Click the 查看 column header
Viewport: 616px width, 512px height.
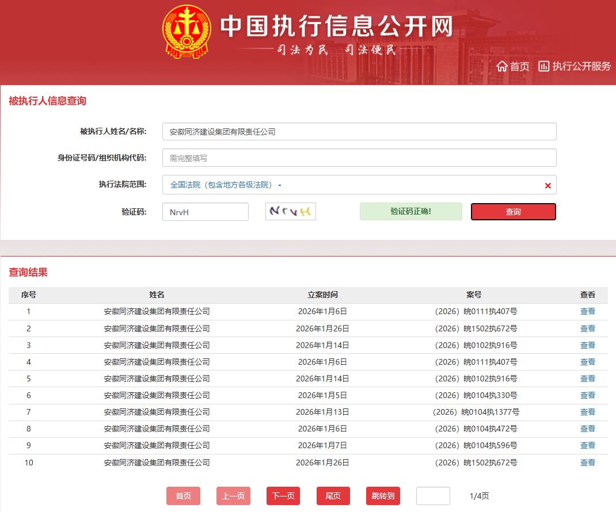[x=587, y=295]
